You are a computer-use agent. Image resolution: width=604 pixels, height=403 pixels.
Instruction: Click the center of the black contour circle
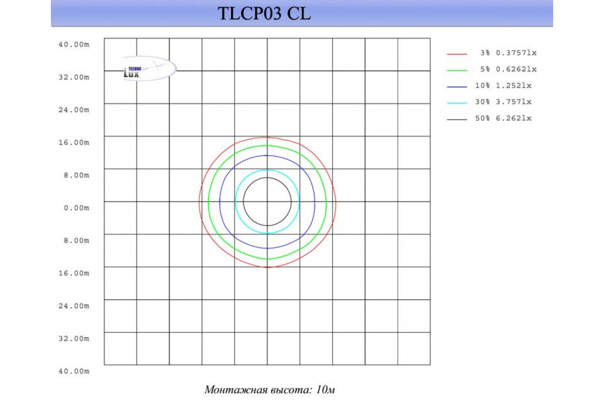click(267, 201)
